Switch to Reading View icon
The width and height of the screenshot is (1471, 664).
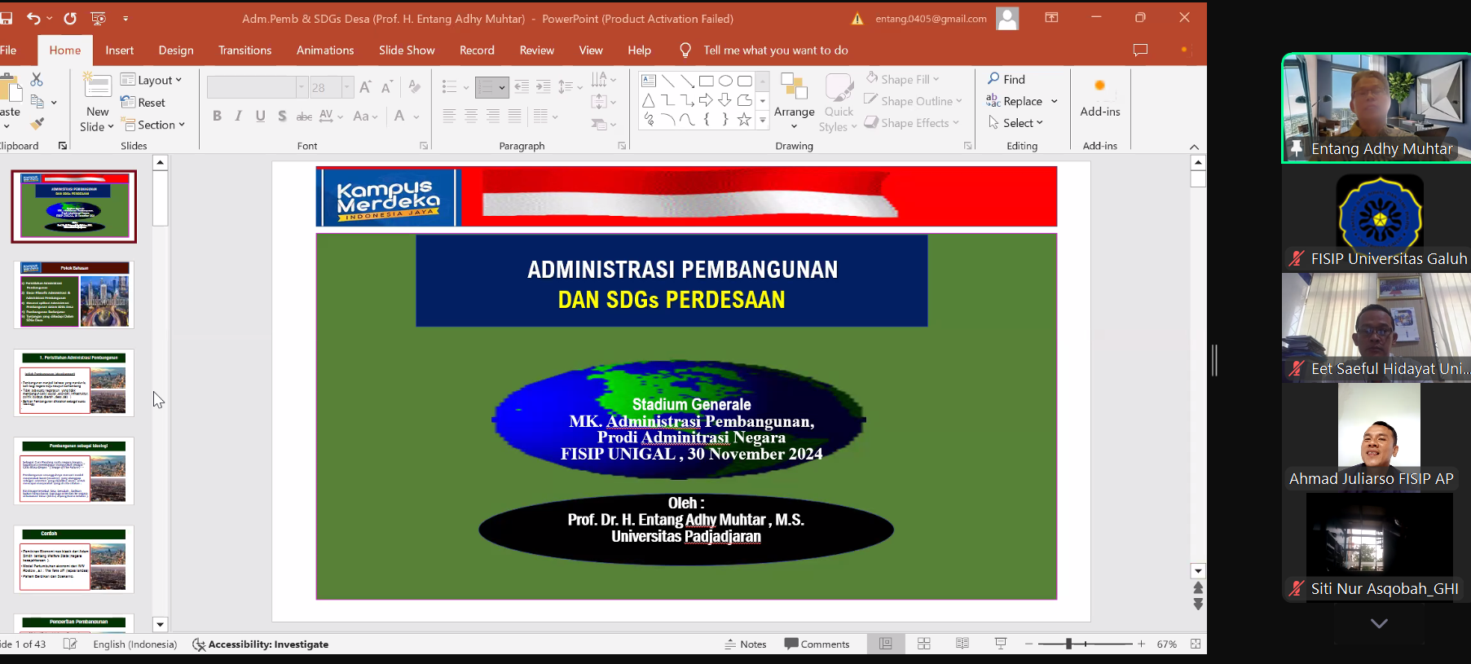click(962, 644)
